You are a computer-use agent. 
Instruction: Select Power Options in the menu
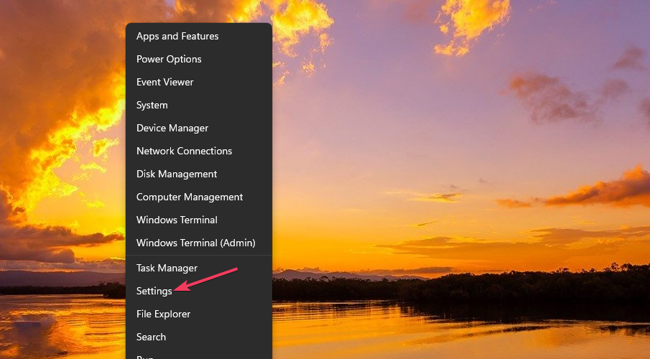[169, 59]
